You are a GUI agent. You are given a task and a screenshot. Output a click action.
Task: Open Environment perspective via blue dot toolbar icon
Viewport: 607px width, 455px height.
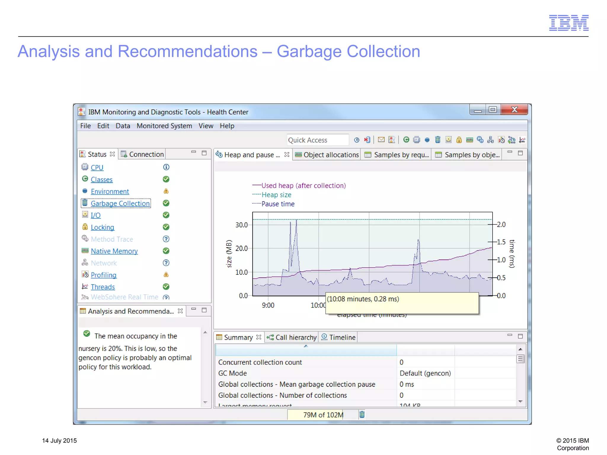tap(427, 140)
